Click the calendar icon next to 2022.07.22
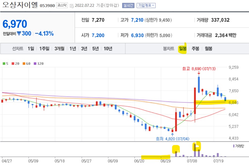249x167 pixels. [72, 6]
